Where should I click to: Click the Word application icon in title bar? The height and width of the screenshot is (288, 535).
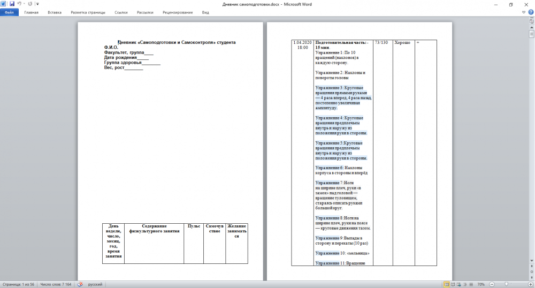(3, 4)
